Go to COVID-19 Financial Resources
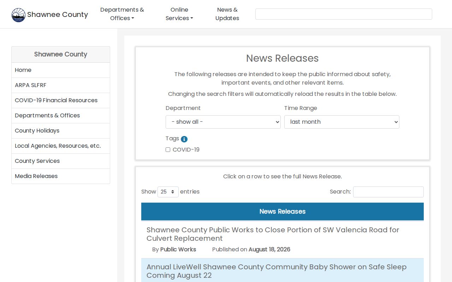 (x=61, y=100)
